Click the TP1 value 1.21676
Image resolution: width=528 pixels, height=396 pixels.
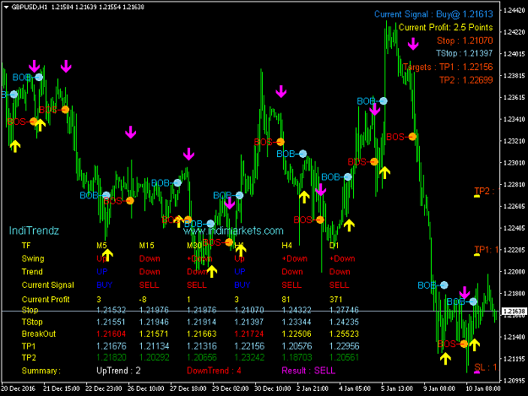(112, 346)
